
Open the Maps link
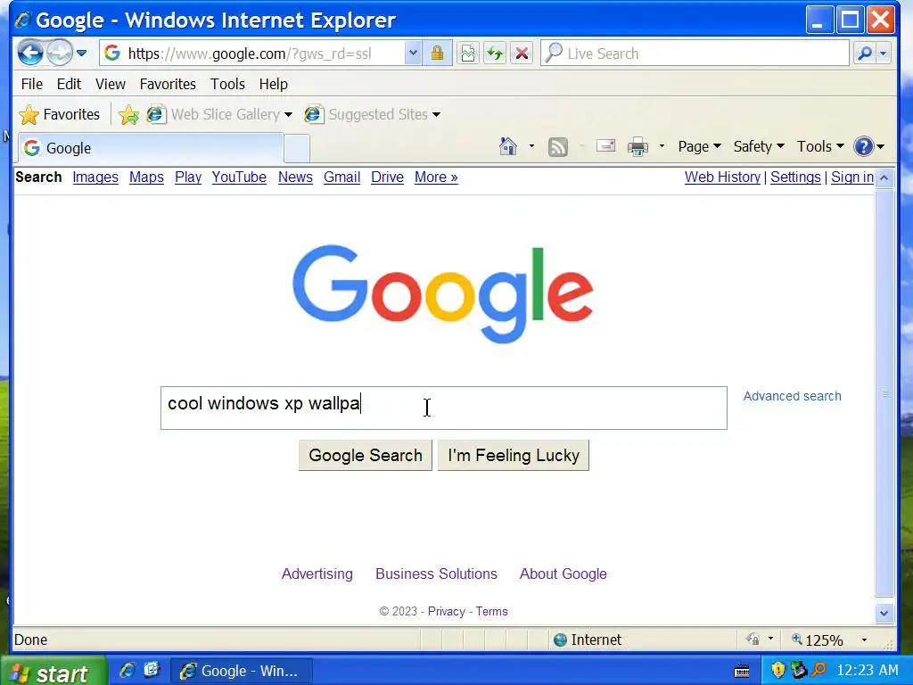(x=147, y=177)
